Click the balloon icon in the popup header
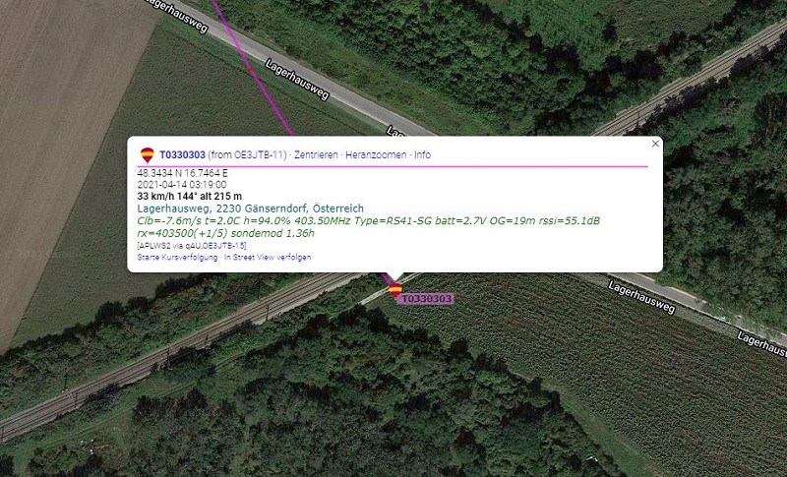Image resolution: width=787 pixels, height=477 pixels. tap(147, 155)
